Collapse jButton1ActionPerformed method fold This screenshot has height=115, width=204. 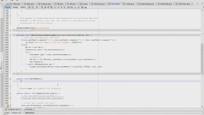(11, 35)
